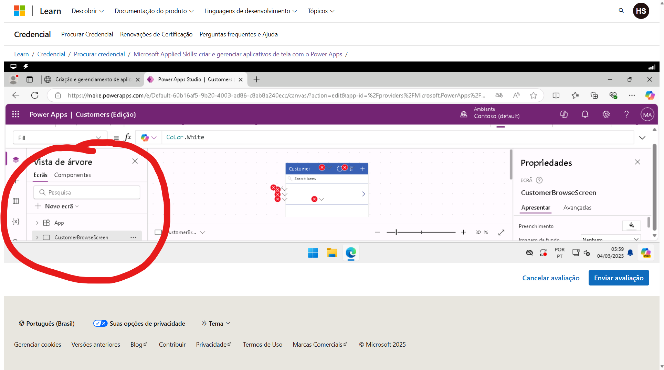Open Power Apps settings gear

(x=606, y=114)
